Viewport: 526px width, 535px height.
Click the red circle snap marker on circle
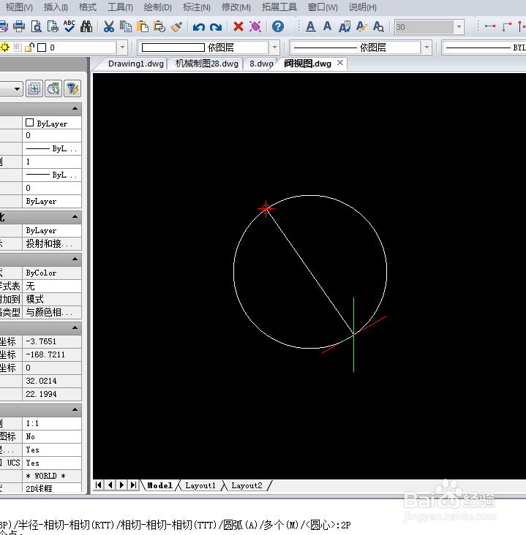coord(266,208)
